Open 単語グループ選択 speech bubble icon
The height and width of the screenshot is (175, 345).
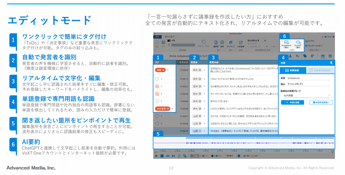tap(204, 42)
